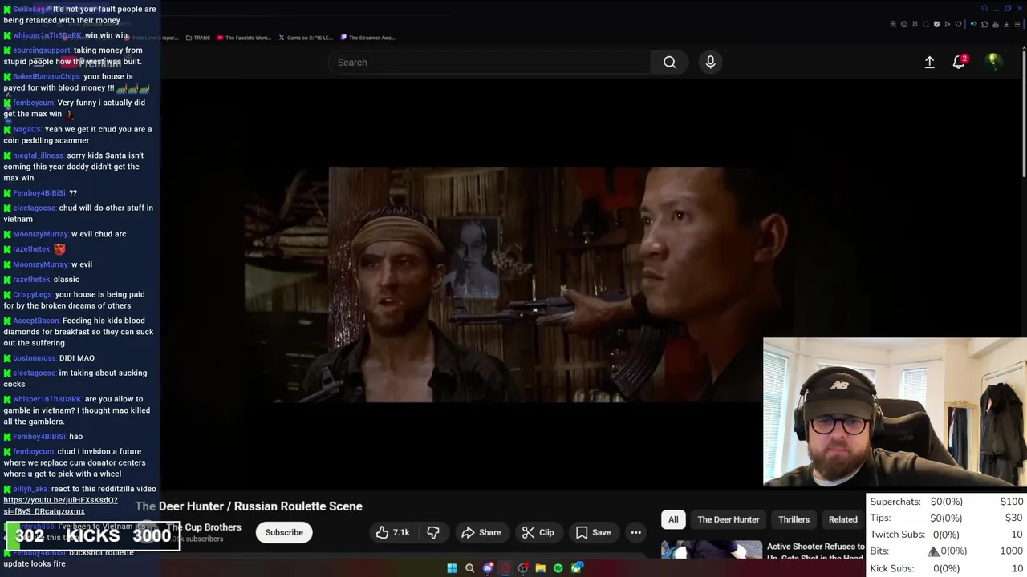1027x577 pixels.
Task: Click the browser speaker sound icon
Action: coord(974,24)
